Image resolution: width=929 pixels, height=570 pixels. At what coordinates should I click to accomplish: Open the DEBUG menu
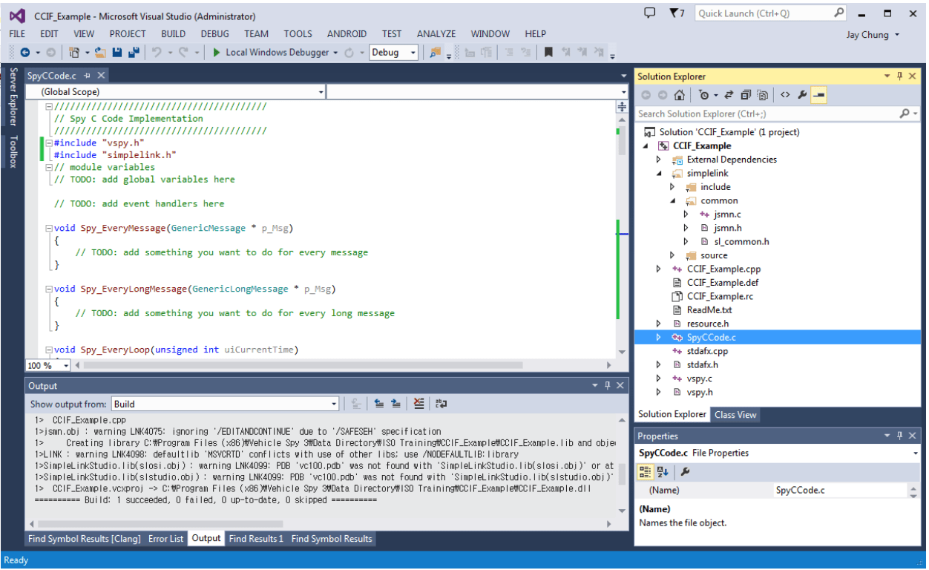(215, 33)
